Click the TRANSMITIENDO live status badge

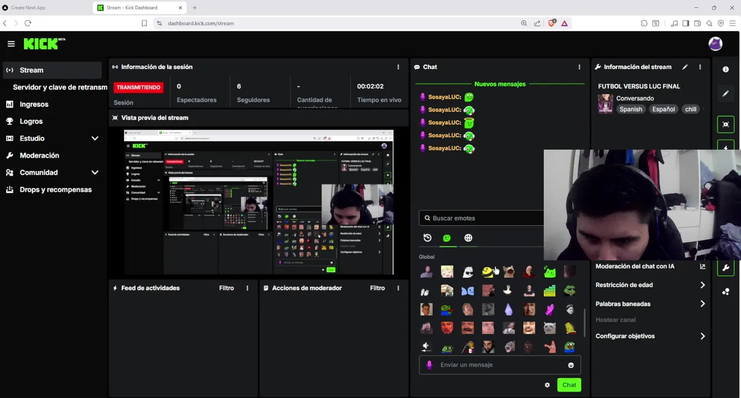138,87
